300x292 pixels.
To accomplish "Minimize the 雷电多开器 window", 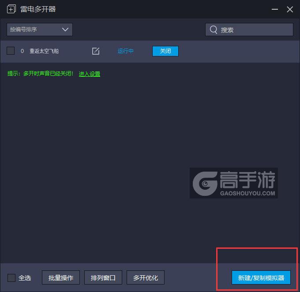I will [x=275, y=9].
